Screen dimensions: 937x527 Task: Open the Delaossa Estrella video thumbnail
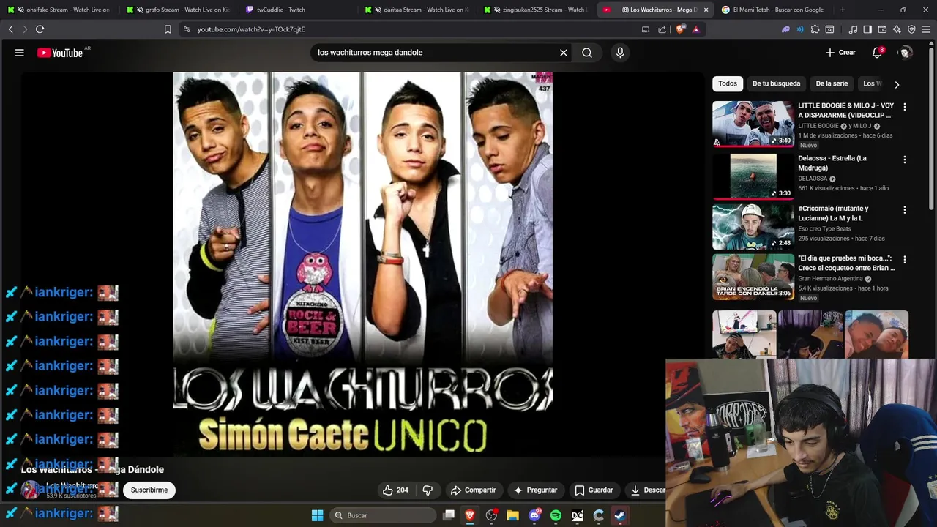(753, 176)
